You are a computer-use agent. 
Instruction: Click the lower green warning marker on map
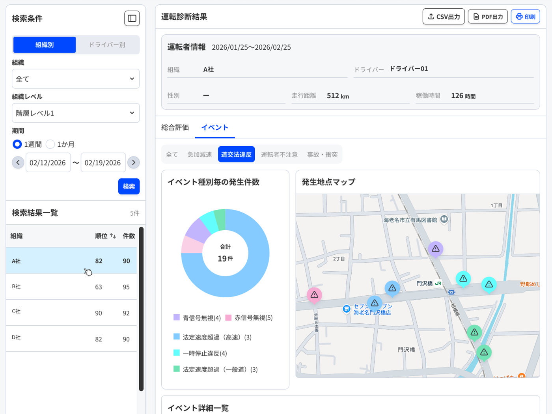click(484, 353)
